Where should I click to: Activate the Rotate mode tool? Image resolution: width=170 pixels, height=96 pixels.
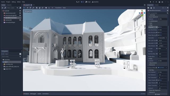(x=31, y=8)
